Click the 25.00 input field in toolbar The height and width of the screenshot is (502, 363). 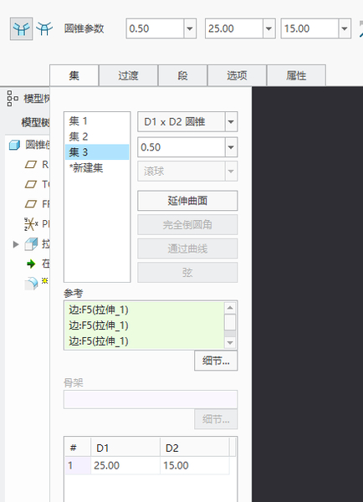click(x=234, y=28)
